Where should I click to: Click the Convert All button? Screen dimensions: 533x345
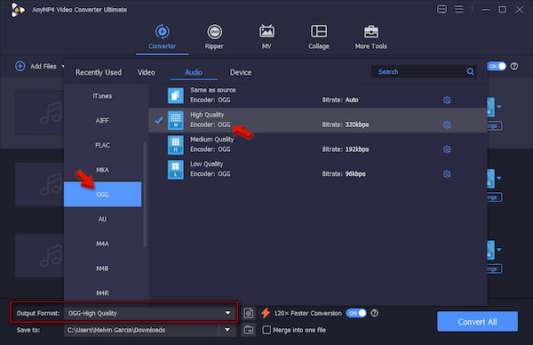477,322
